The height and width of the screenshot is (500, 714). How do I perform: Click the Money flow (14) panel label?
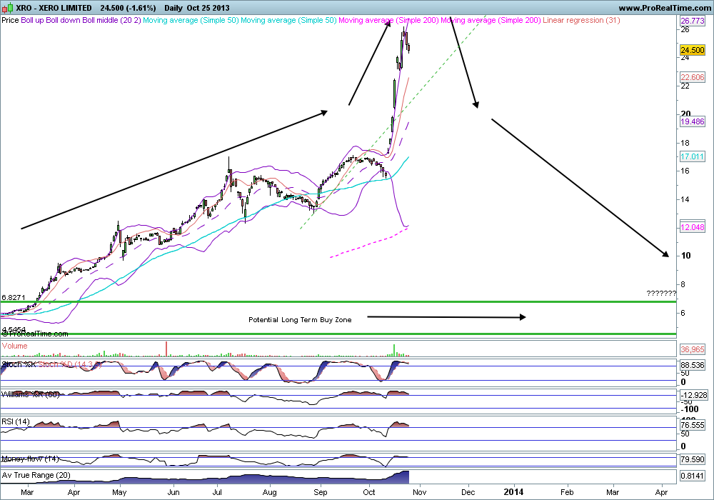tap(30, 459)
